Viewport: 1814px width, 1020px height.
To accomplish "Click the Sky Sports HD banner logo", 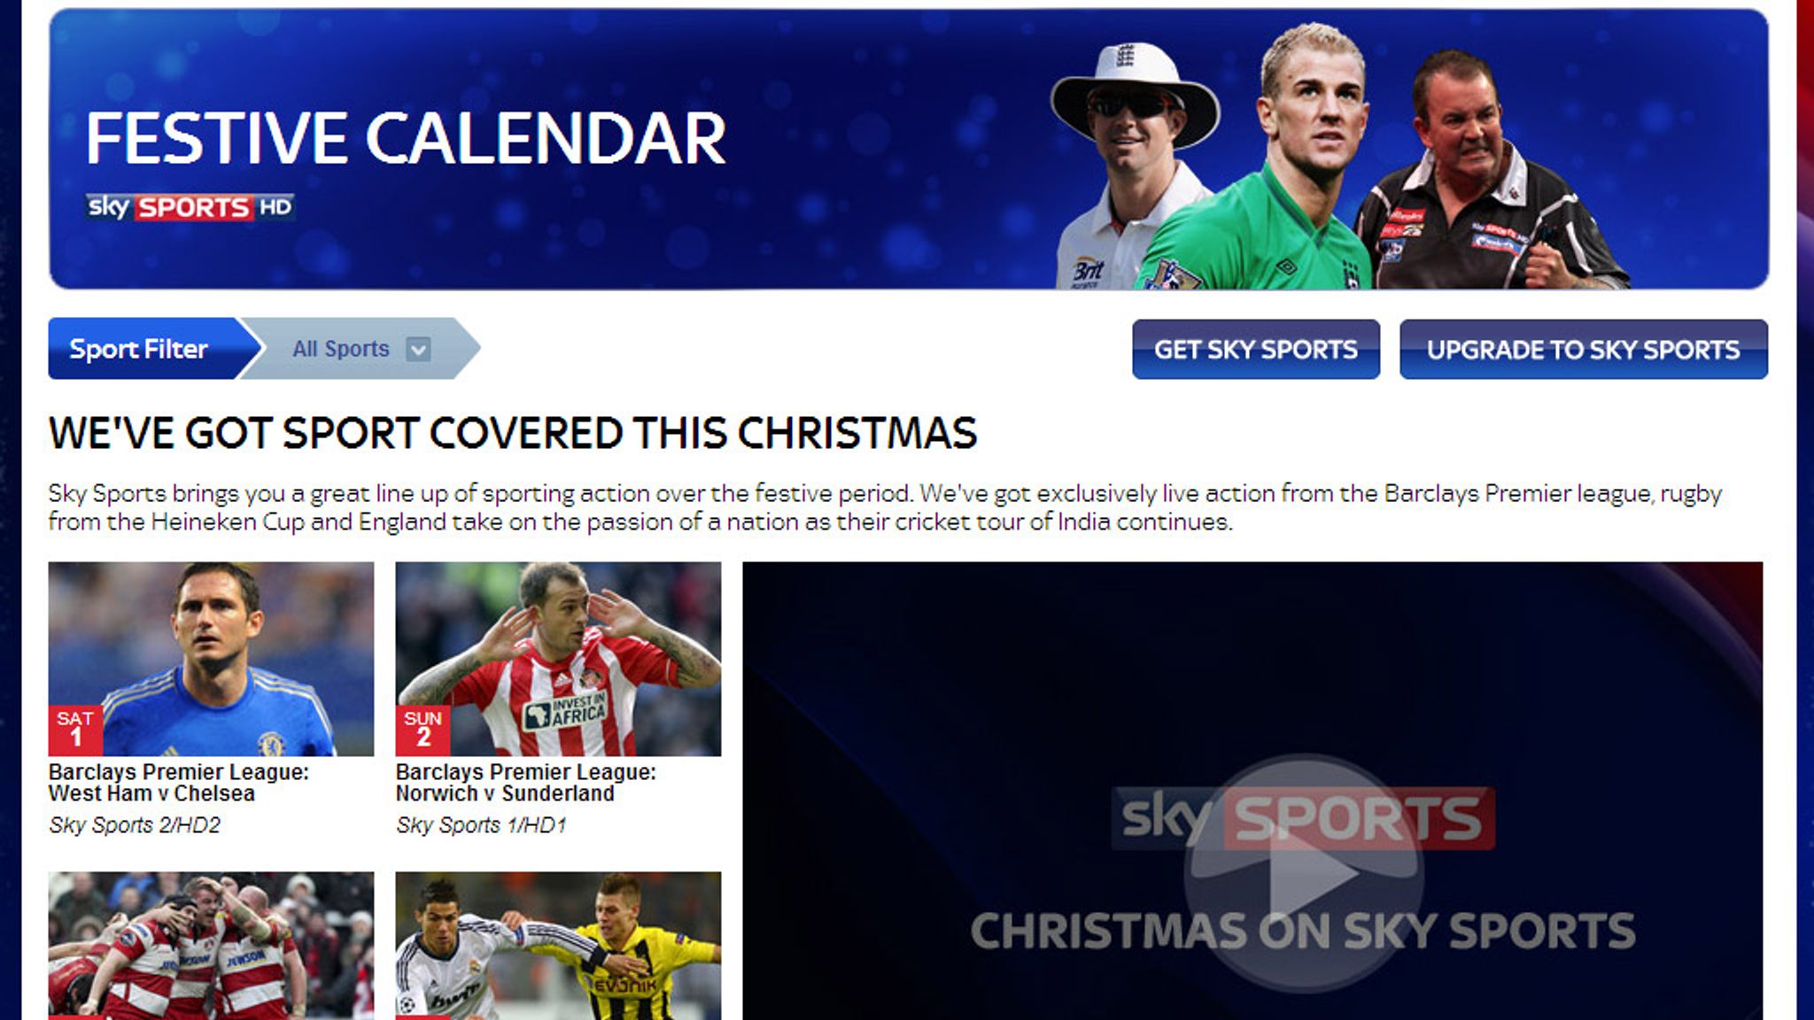I will 190,207.
